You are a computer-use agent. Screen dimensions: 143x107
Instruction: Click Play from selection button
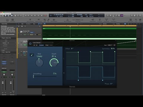coord(28,15)
